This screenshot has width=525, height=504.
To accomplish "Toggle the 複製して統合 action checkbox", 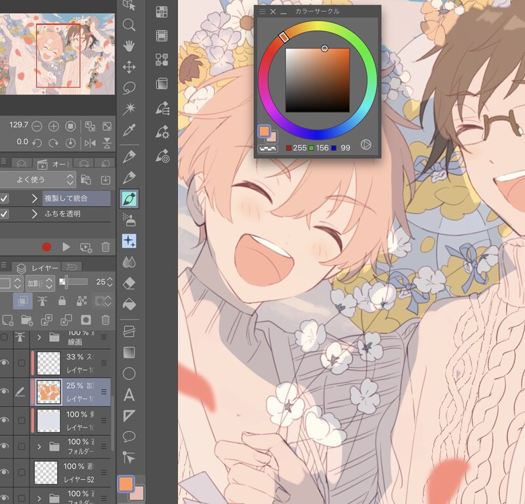I will 4,198.
